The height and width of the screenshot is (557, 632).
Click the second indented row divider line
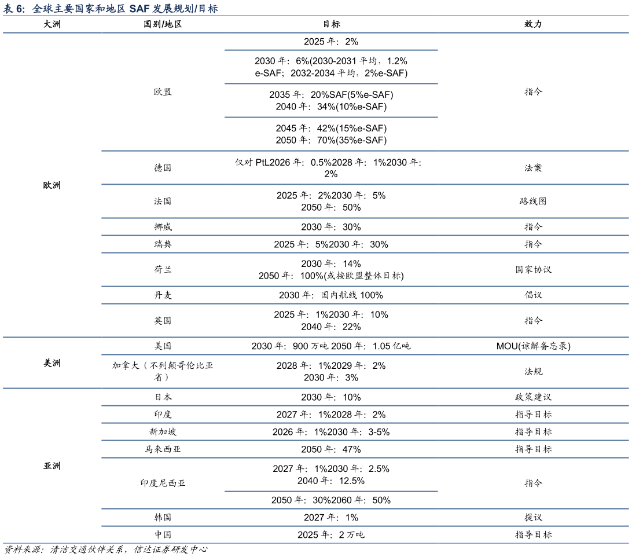tap(365, 185)
